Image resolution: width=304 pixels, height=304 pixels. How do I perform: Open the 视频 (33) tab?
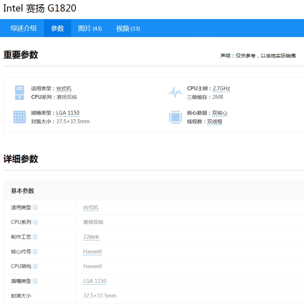(x=128, y=28)
